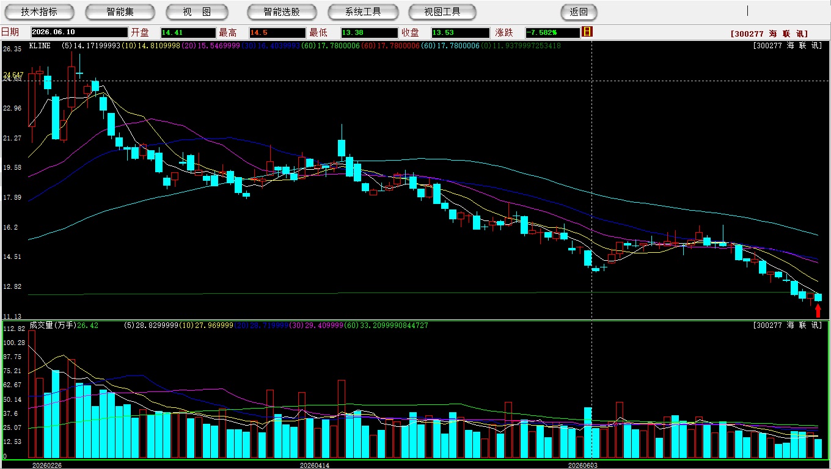This screenshot has width=831, height=469.
Task: Select the 最高 value 14.5
Action: [277, 32]
